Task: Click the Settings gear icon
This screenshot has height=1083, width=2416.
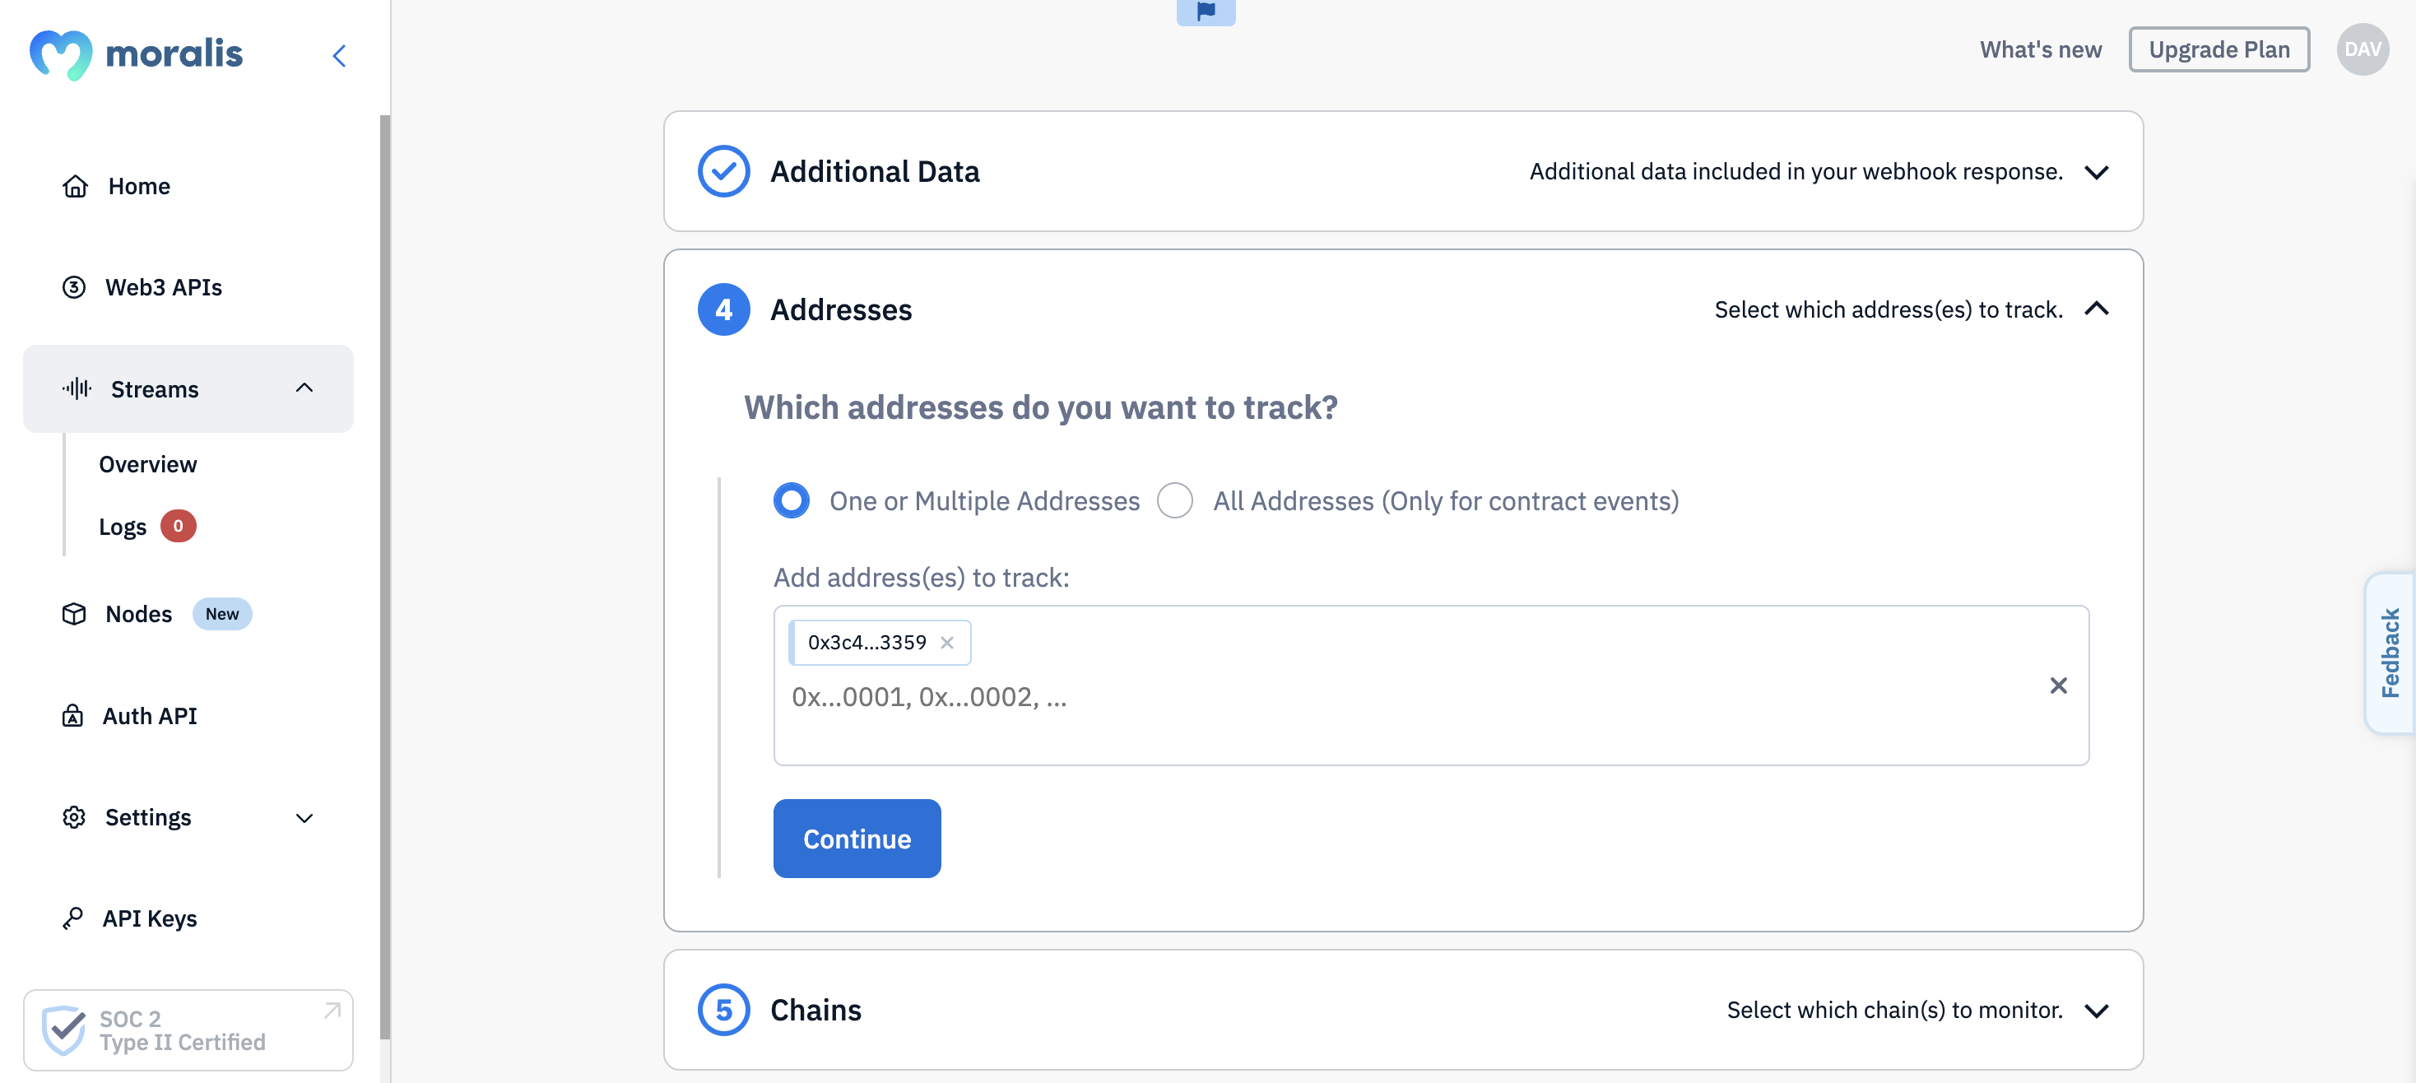Action: 74,816
